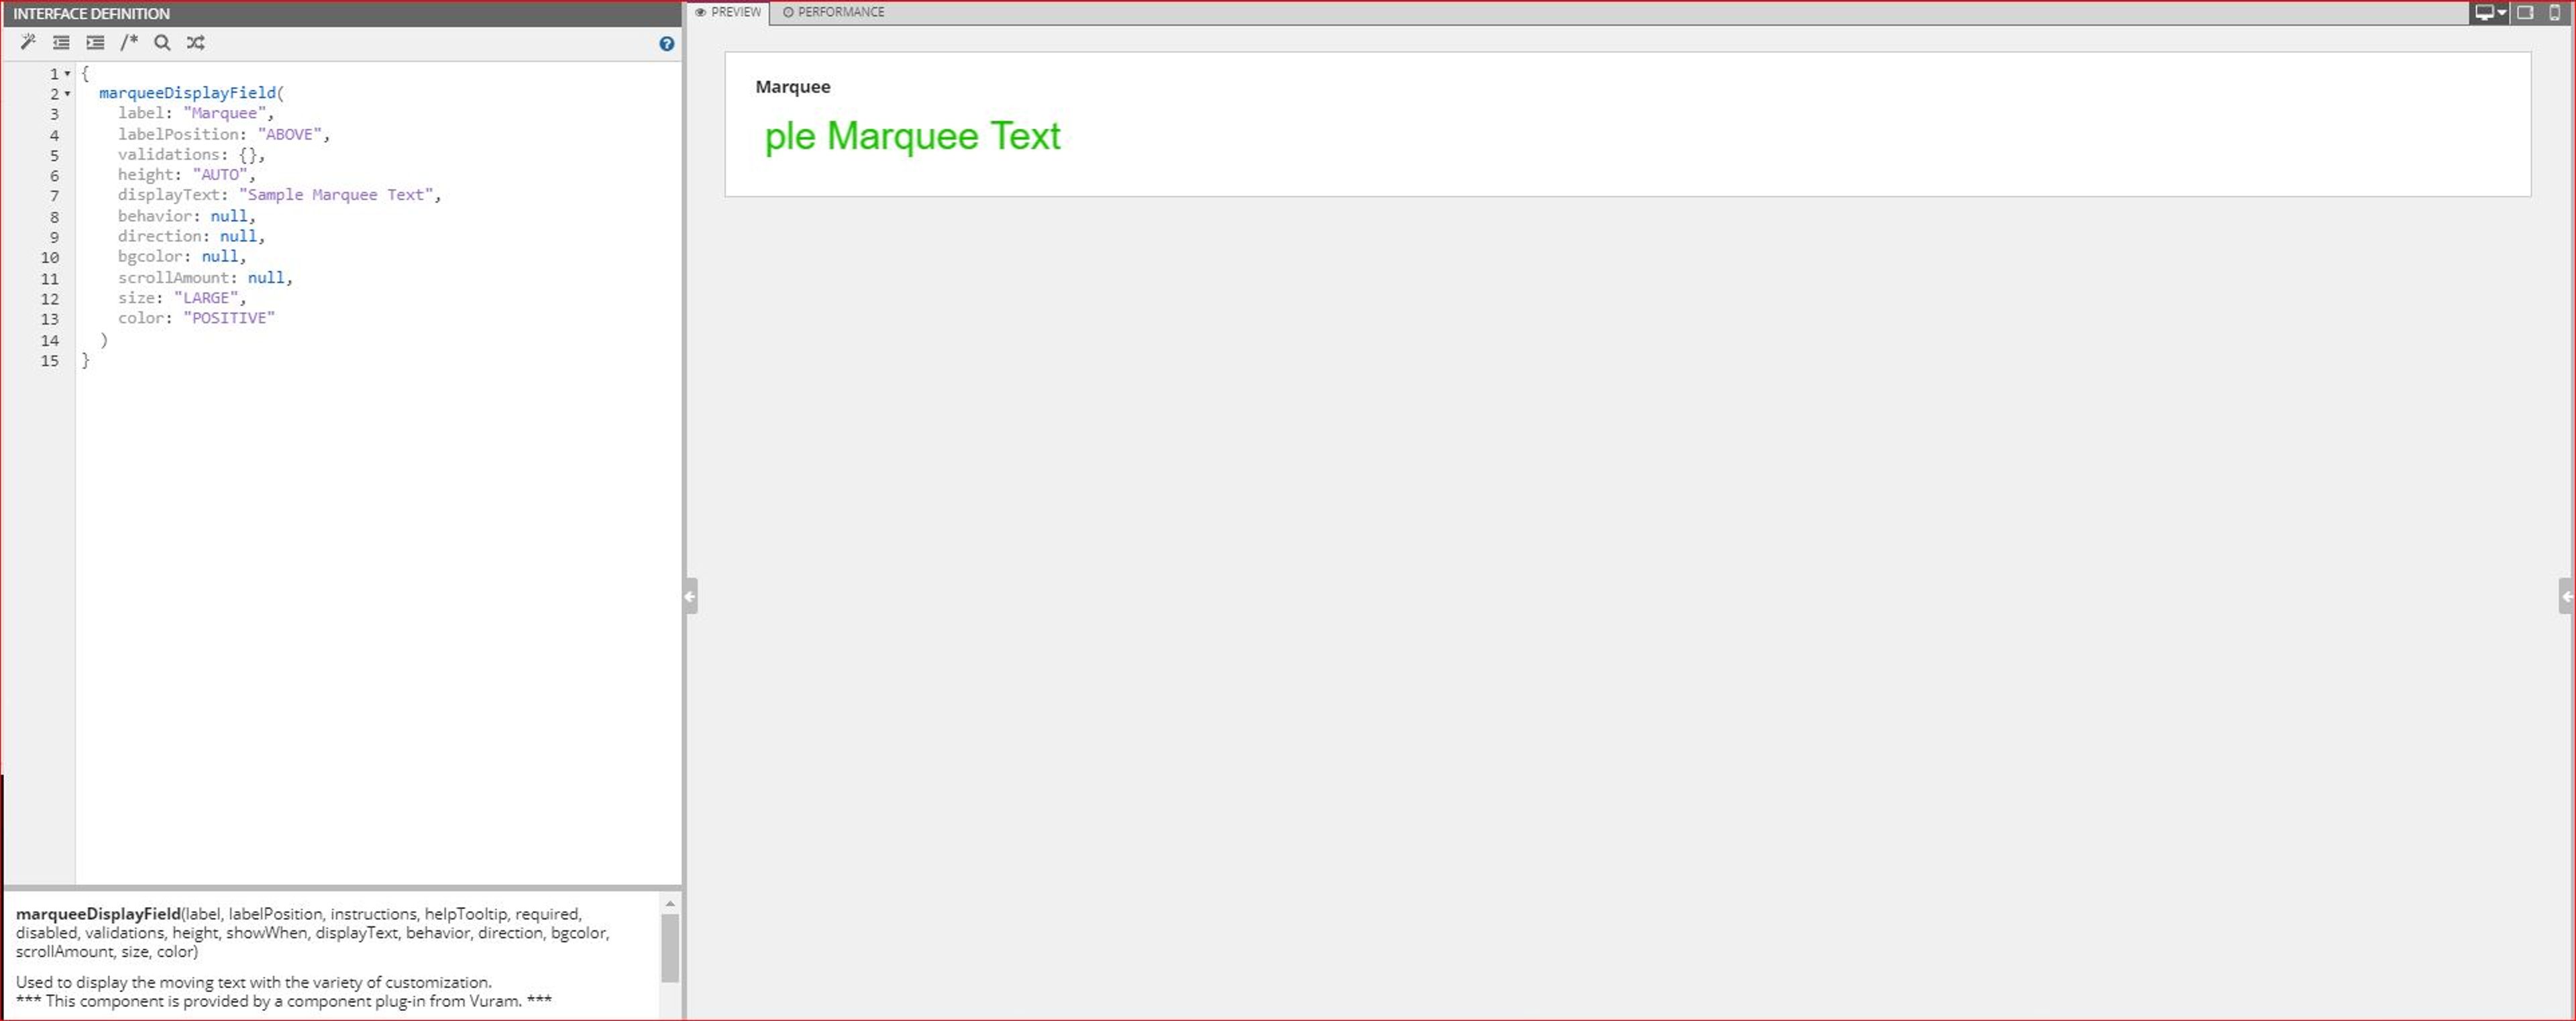Screen dimensions: 2576x1021
Task: Collapse the left interface definition pane handle
Action: coord(690,596)
